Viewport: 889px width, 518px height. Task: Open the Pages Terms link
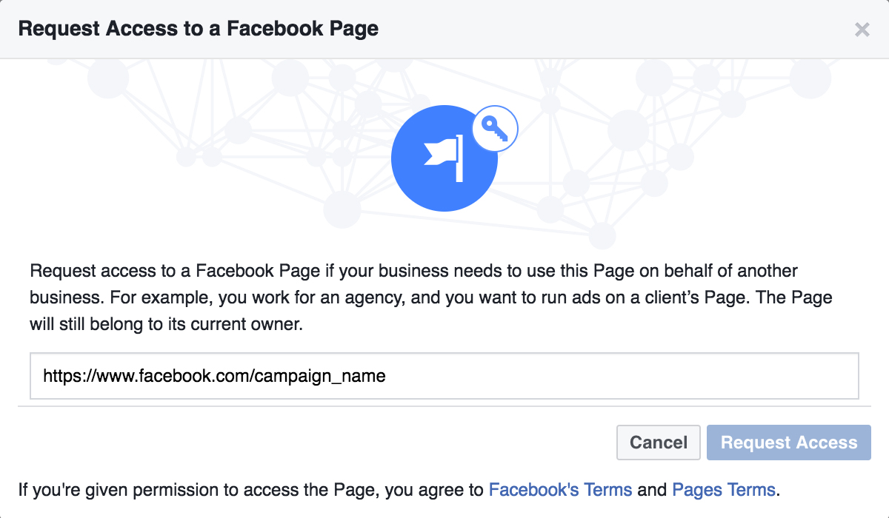(724, 489)
